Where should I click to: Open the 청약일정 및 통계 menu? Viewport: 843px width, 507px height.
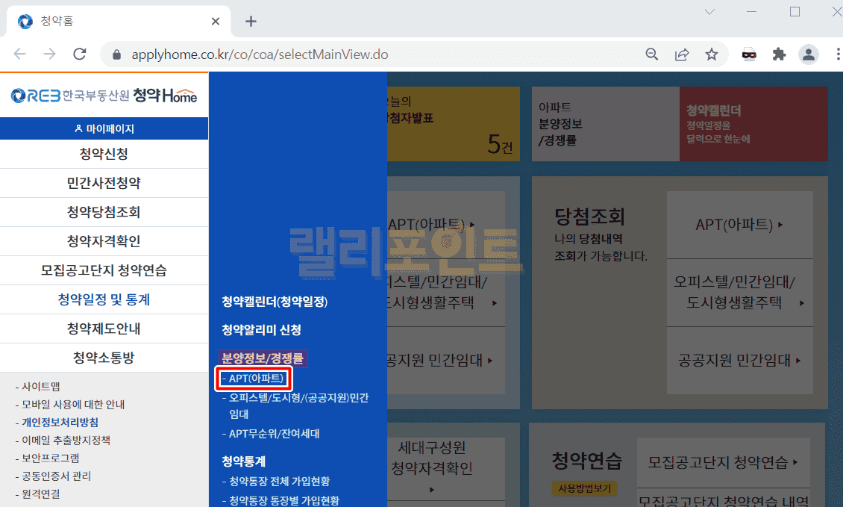104,299
